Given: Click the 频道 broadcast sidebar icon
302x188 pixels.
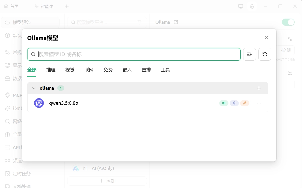Looking at the screenshot, I should click(x=7, y=161).
